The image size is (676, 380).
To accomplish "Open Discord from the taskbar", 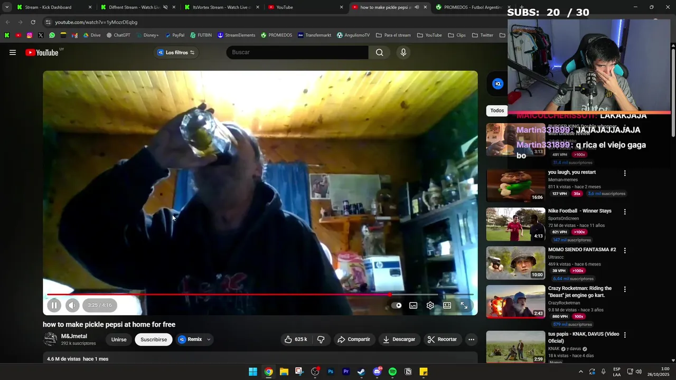I will pyautogui.click(x=377, y=372).
